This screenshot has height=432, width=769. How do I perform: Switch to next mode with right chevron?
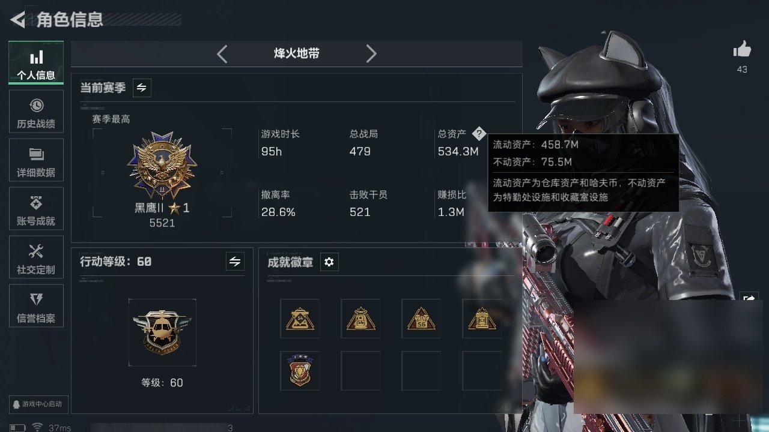coord(371,54)
